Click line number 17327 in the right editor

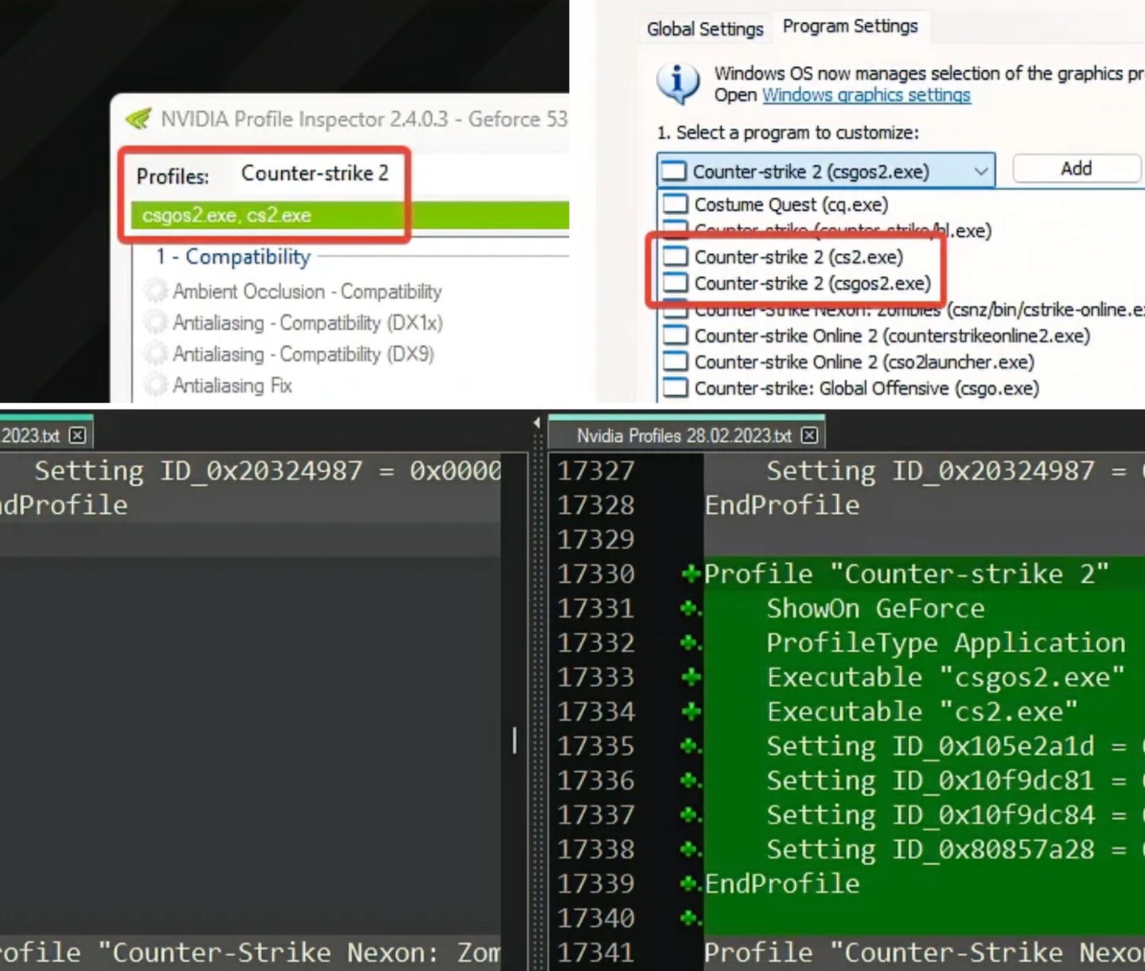pos(596,471)
